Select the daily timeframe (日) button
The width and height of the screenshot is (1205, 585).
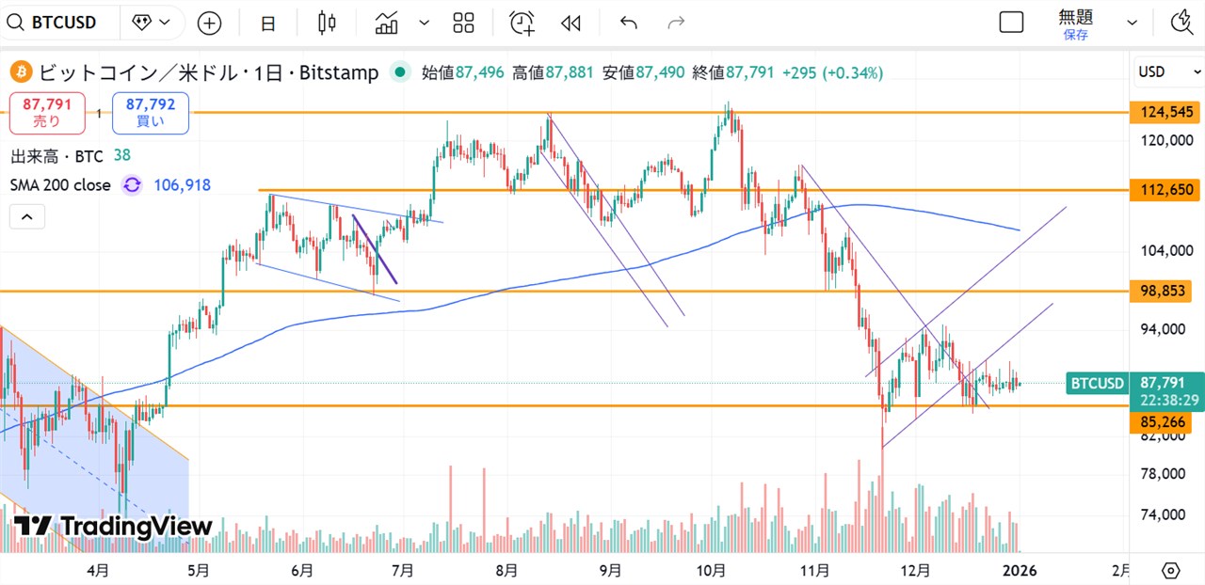point(268,24)
